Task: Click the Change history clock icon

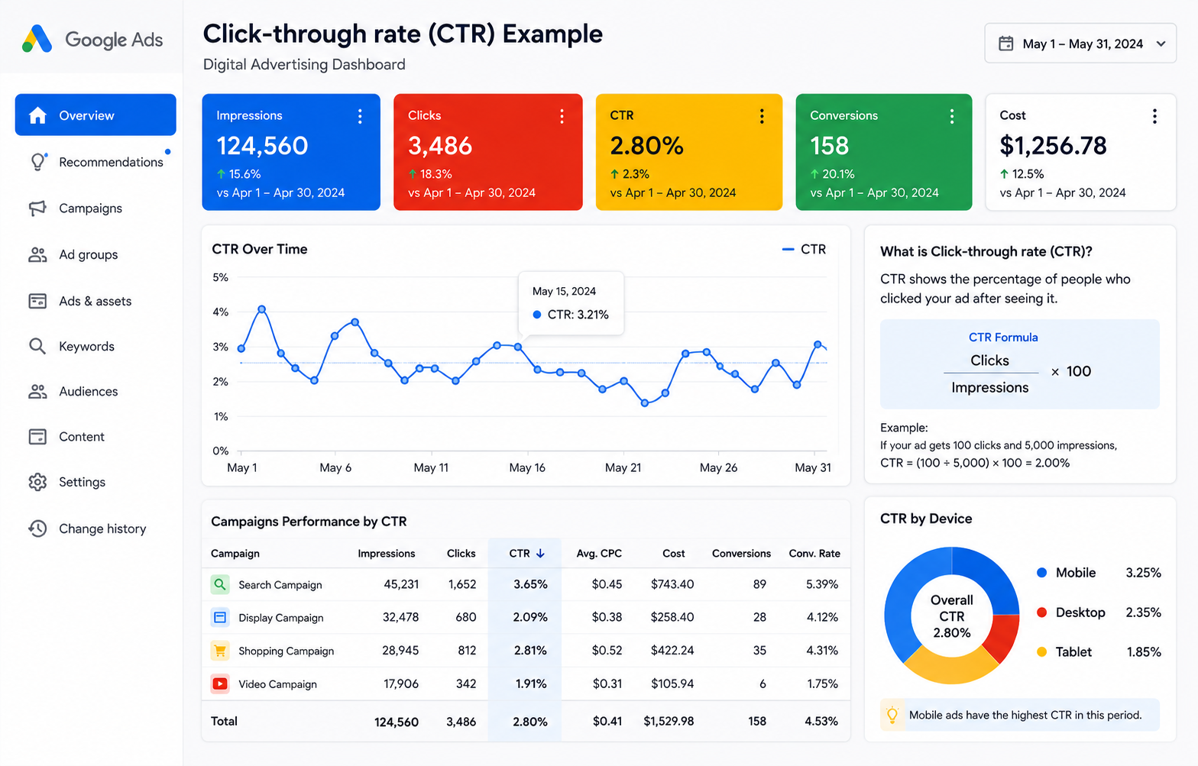Action: click(37, 528)
